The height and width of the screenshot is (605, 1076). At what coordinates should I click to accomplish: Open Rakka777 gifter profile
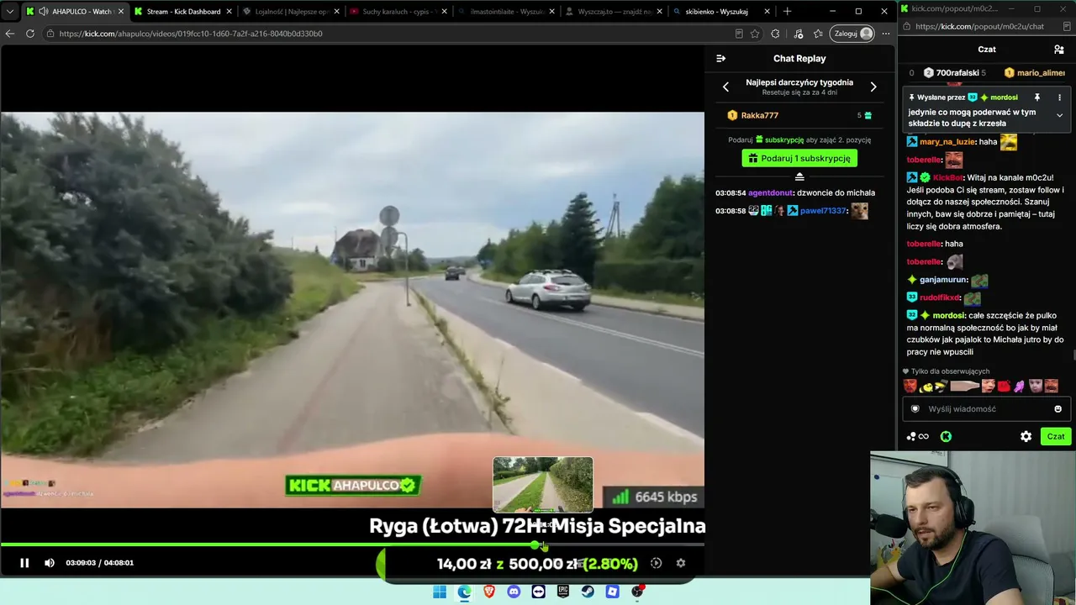click(760, 115)
